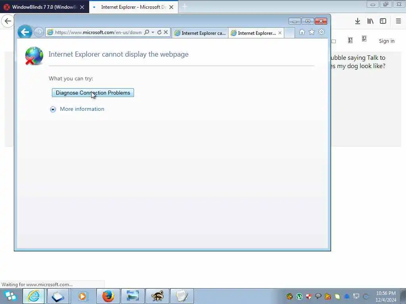The width and height of the screenshot is (406, 304).
Task: Open the blue tray-like app on taskbar
Action: (58, 296)
